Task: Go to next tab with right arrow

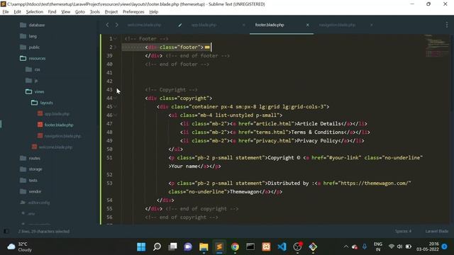Action: [x=116, y=25]
